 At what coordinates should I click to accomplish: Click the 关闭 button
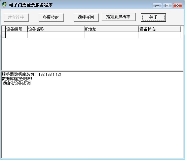tap(153, 17)
